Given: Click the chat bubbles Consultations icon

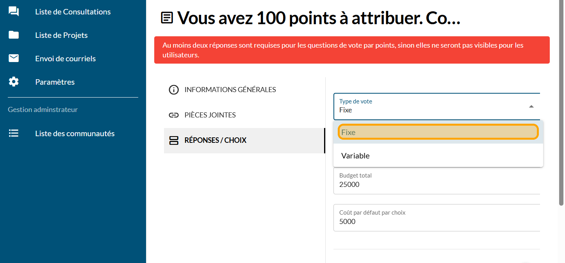Looking at the screenshot, I should [x=14, y=12].
